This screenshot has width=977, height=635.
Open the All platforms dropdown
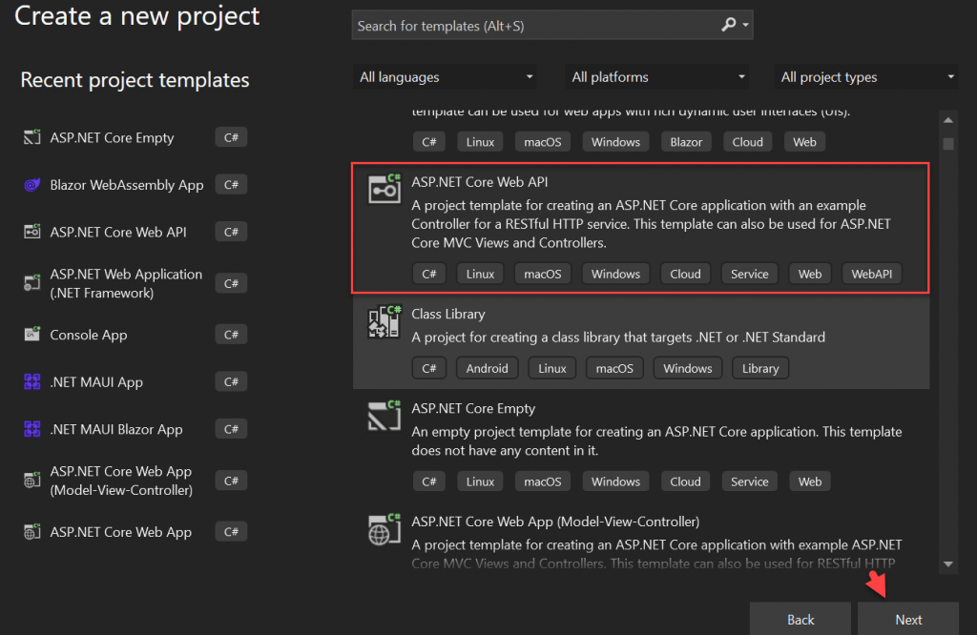(x=657, y=77)
